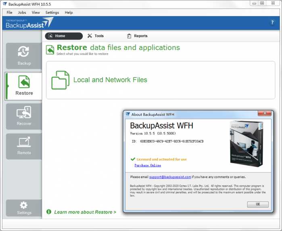Click the Version 10.5.5 text
The height and width of the screenshot is (231, 282).
(153, 133)
